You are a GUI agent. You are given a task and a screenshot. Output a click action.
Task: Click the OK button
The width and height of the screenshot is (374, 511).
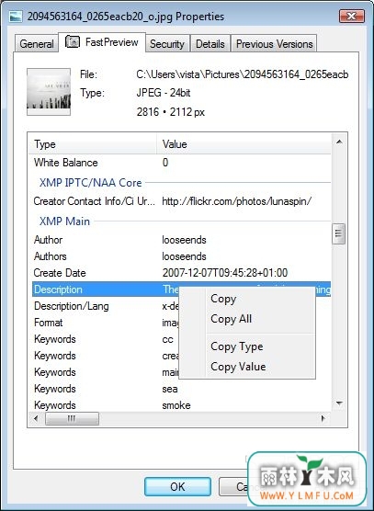[x=177, y=486]
